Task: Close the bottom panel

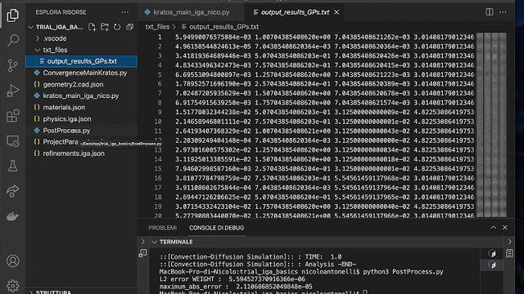Action: click(x=505, y=227)
